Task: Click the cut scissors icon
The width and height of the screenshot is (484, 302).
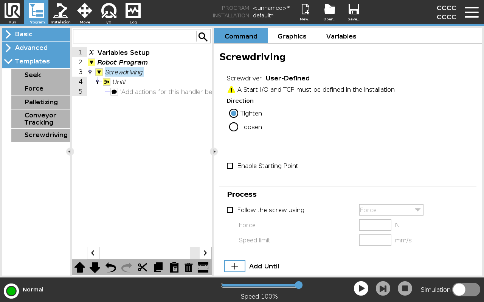Action: [x=142, y=267]
